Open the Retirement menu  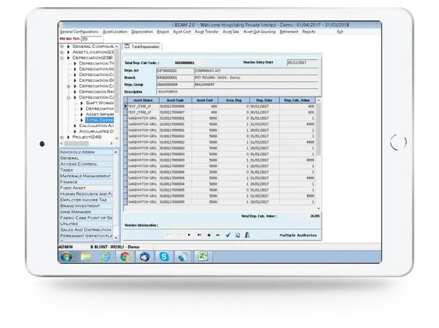point(289,32)
